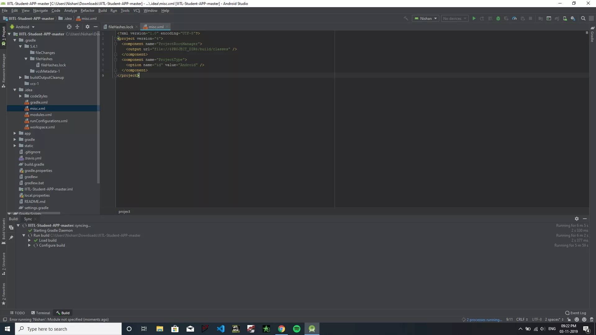
Task: Toggle the 7: Structure tool window
Action: click(x=4, y=264)
